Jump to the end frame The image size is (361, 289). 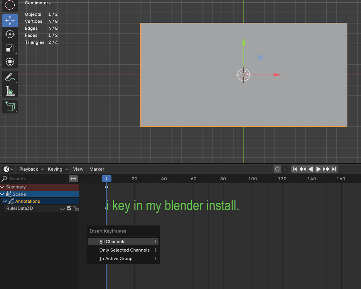point(334,169)
